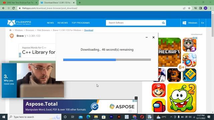Click the address bar URL
This screenshot has height=120, width=214.
pyautogui.click(x=50, y=8)
